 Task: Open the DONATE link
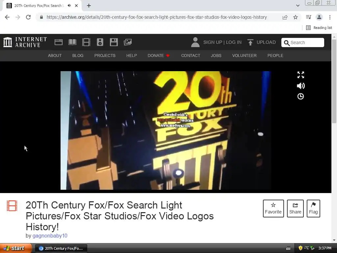point(159,55)
